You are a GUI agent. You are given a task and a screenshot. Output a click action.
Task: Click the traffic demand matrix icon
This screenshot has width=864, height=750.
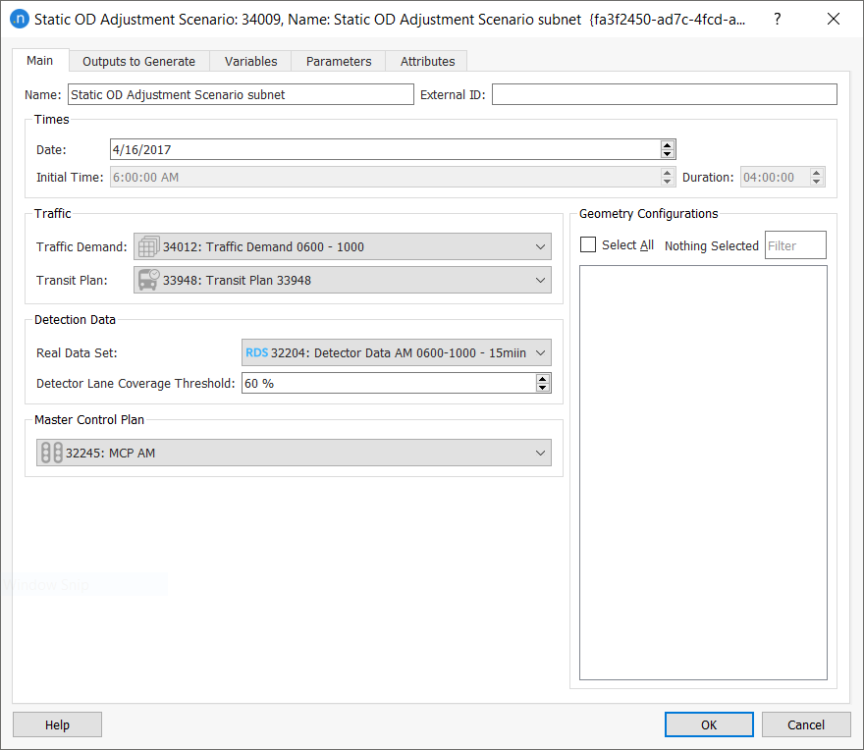pos(148,246)
